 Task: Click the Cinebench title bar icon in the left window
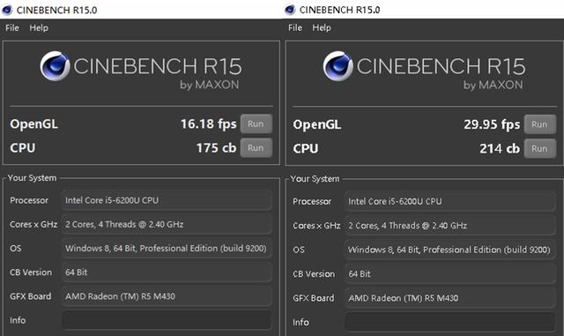click(7, 10)
